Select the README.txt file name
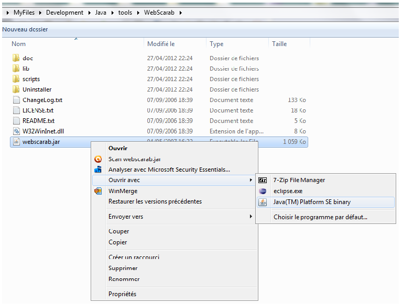Viewport: 403px width, 304px height. click(x=39, y=121)
